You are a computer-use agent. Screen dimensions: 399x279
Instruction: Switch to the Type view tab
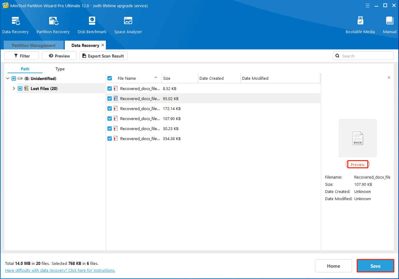pyautogui.click(x=60, y=69)
